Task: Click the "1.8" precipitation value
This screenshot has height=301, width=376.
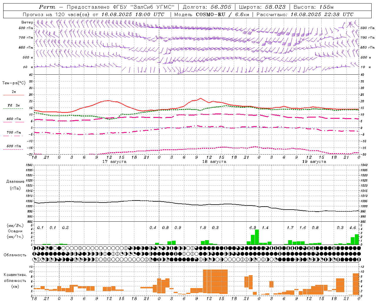Action: (x=203, y=228)
